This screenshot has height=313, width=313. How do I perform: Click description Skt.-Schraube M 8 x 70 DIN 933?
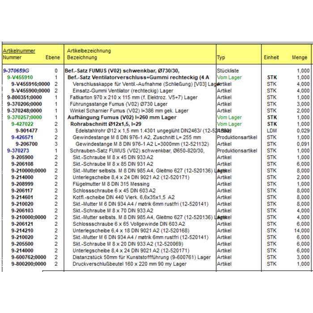point(113,211)
